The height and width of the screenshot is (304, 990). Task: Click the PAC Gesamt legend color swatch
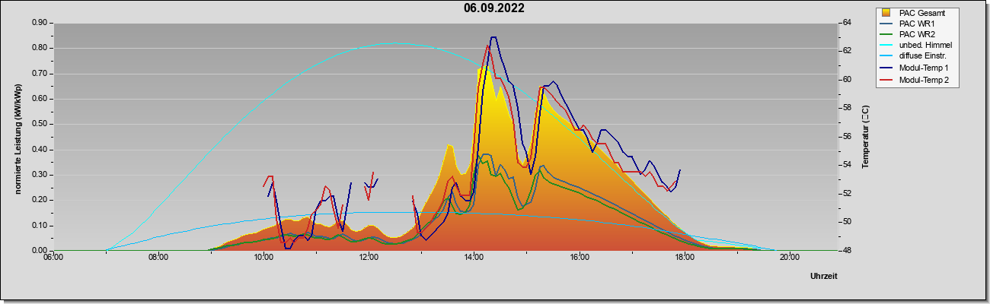click(886, 12)
